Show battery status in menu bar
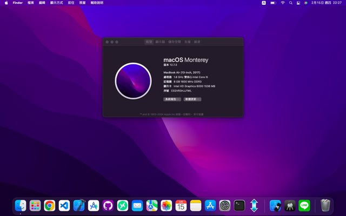Image resolution: width=346 pixels, height=216 pixels. [x=273, y=3]
